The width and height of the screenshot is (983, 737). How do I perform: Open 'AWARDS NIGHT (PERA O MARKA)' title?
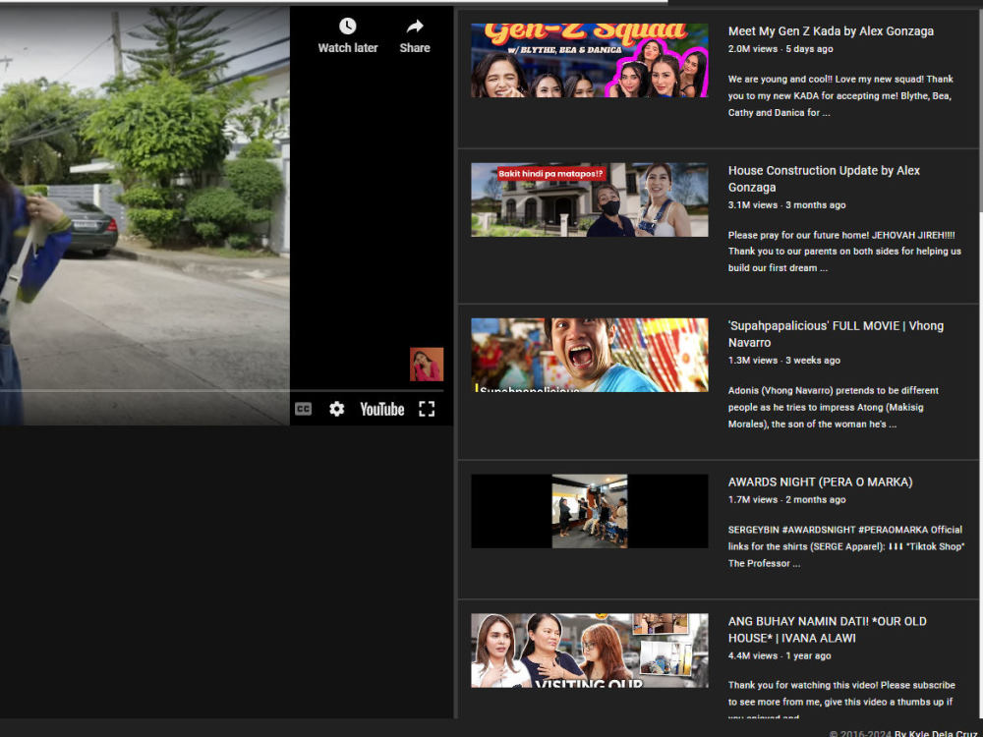coord(820,482)
